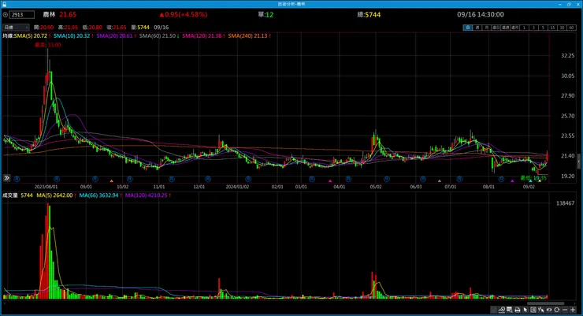The width and height of the screenshot is (583, 316).
Task: Click the SMA(20) 20.61 indicator label
Action: tap(114, 35)
